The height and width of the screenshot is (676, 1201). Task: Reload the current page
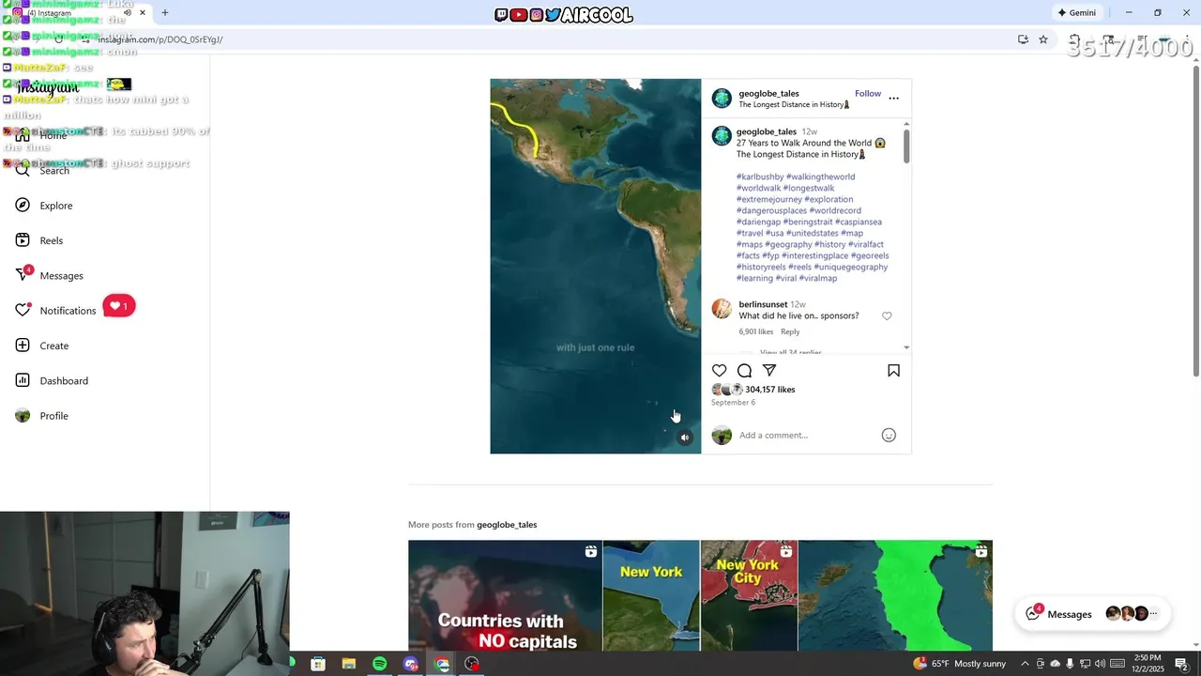pyautogui.click(x=58, y=39)
